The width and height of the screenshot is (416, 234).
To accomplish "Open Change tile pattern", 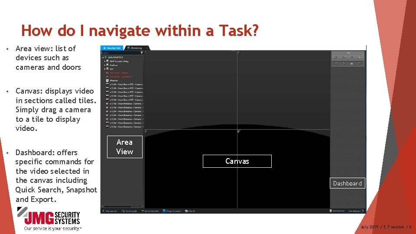I will 172,211.
